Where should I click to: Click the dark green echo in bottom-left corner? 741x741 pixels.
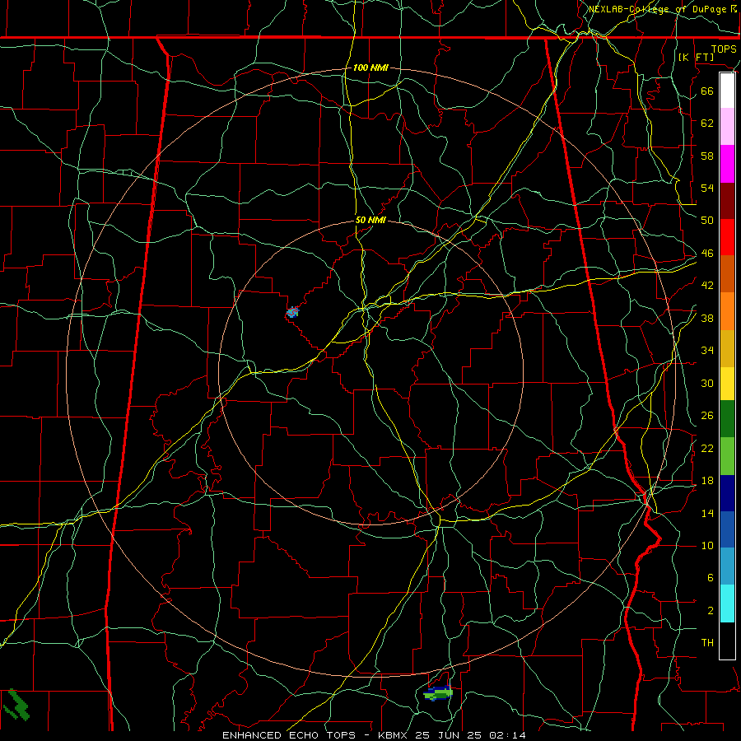[17, 705]
